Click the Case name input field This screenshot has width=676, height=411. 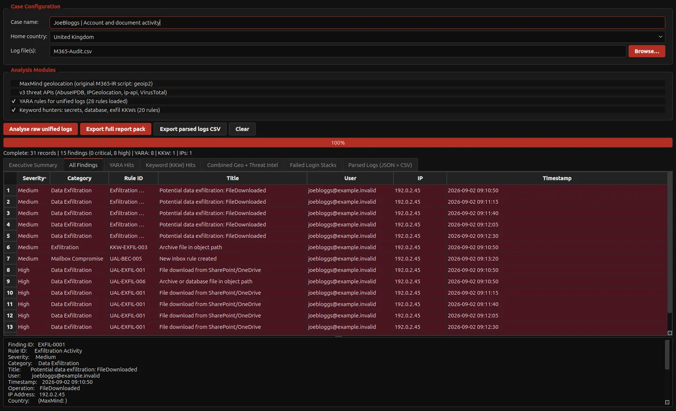[x=357, y=22]
